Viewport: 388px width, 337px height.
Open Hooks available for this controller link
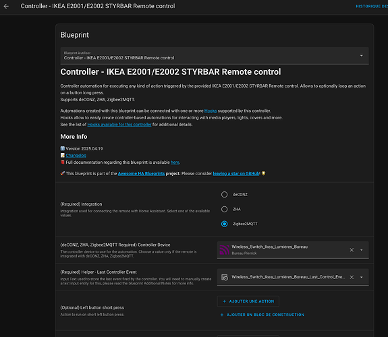click(119, 125)
